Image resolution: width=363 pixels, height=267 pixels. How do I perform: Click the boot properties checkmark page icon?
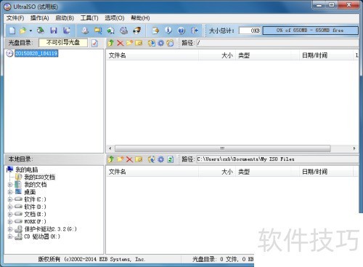94,43
